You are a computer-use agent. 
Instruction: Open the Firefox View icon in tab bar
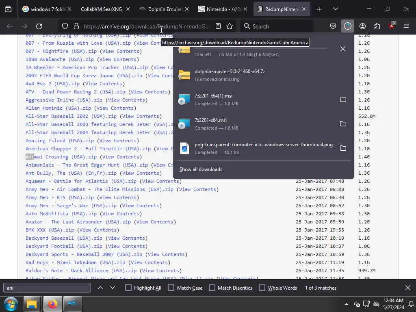point(8,9)
